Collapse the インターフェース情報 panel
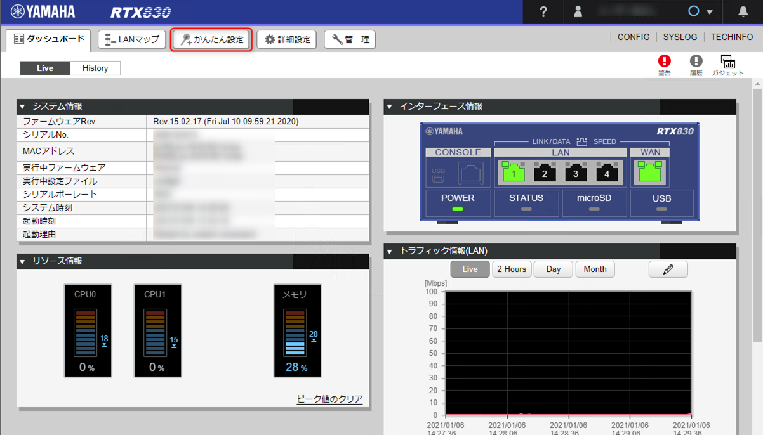 pos(390,107)
